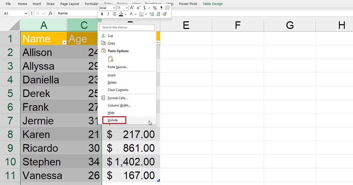The width and height of the screenshot is (353, 185).
Task: Apply font color with the A icon
Action: pyautogui.click(x=131, y=14)
